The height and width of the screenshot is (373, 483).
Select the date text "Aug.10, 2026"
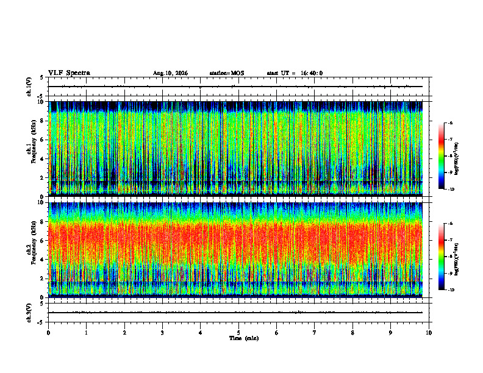click(170, 73)
